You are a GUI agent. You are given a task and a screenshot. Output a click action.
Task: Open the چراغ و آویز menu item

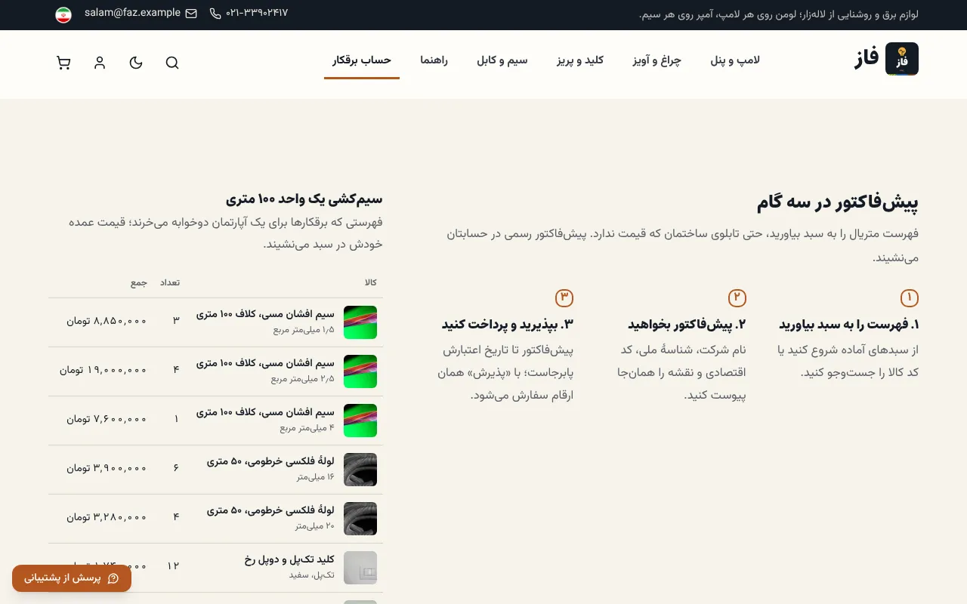pos(657,60)
